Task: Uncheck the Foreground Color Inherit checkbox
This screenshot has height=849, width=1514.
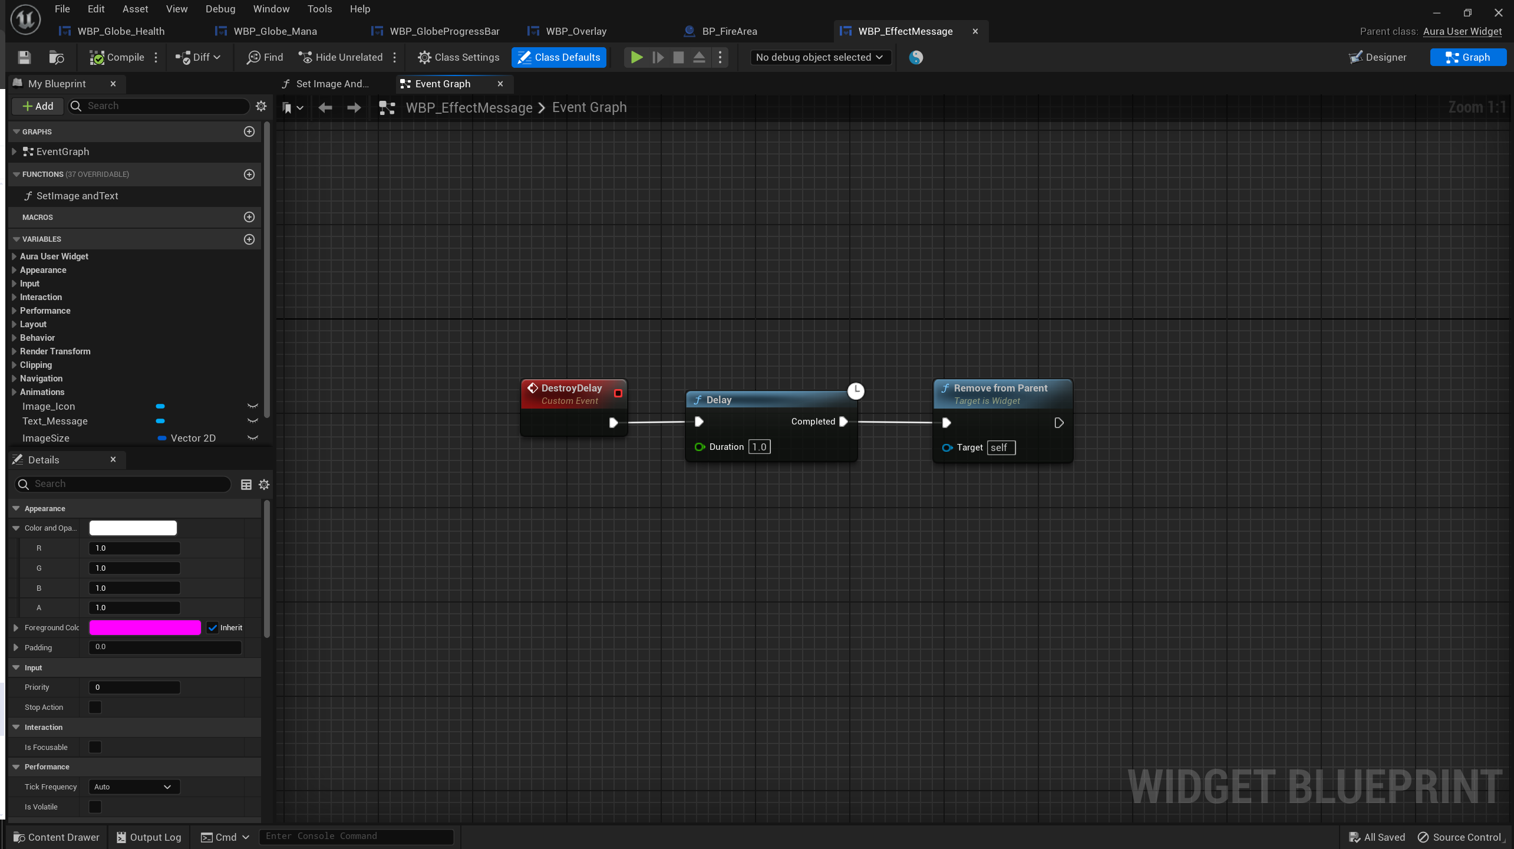Action: point(213,628)
